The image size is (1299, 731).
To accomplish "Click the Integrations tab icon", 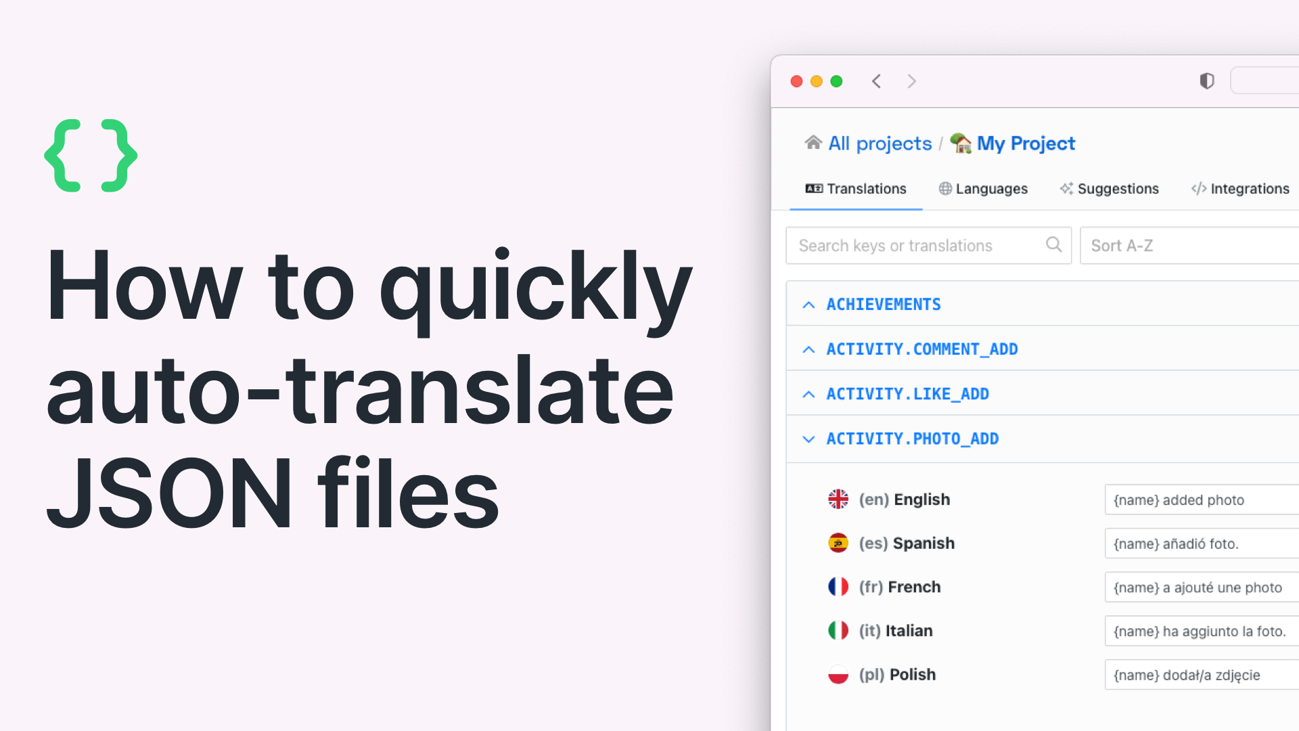I will [x=1198, y=188].
